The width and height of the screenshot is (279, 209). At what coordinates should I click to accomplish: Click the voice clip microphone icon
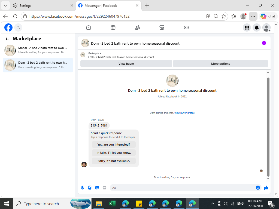coord(82,188)
